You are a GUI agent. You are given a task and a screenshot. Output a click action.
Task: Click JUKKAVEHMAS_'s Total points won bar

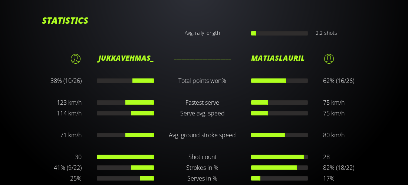125,81
